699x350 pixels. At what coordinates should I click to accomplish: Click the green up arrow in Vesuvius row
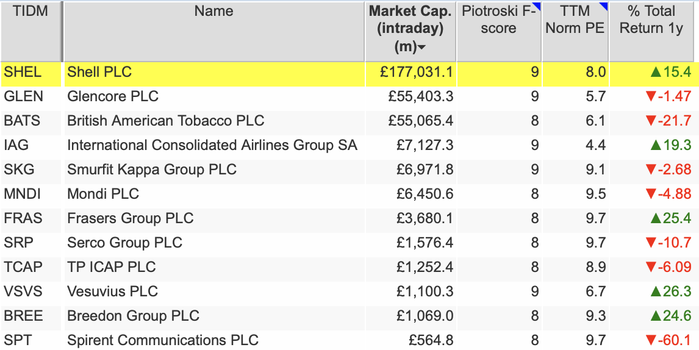[x=655, y=291]
